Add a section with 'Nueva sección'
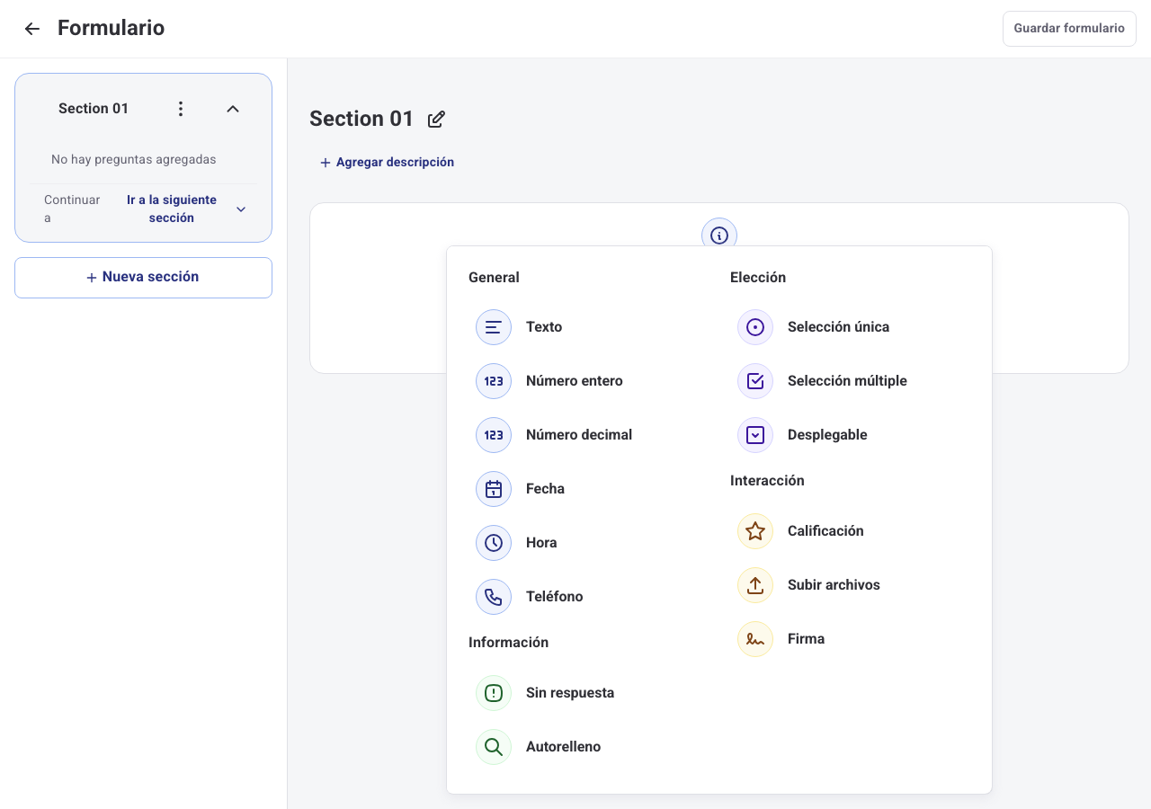1151x809 pixels. click(143, 278)
